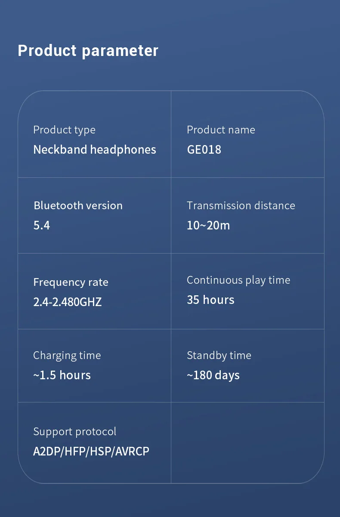
Task: Click the 35 hours play time value
Action: point(210,300)
